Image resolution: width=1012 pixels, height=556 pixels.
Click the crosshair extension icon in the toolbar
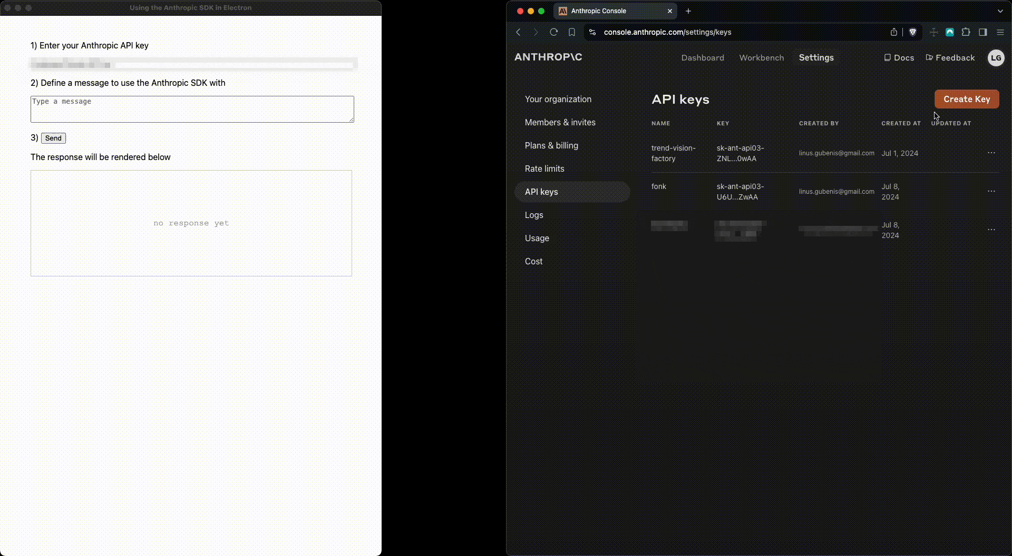[933, 32]
